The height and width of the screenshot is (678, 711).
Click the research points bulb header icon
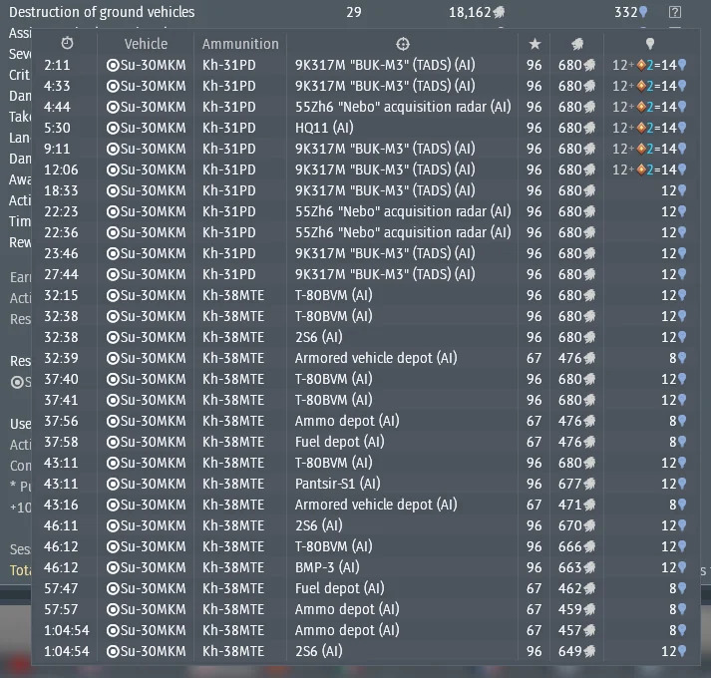pyautogui.click(x=650, y=44)
